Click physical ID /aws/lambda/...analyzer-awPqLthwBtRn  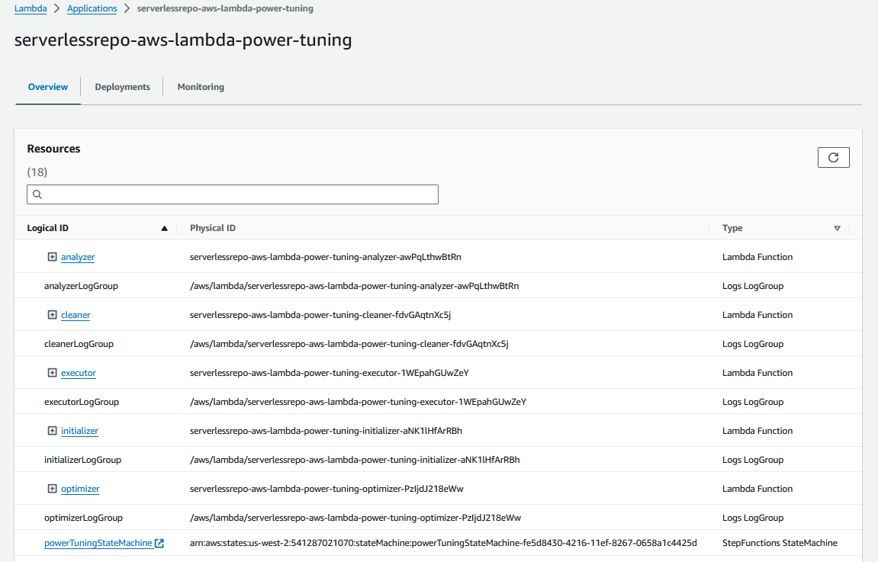tap(355, 286)
